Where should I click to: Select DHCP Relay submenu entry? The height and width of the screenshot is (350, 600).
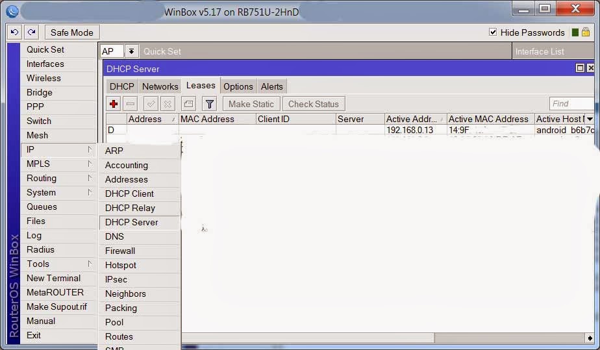(x=139, y=208)
